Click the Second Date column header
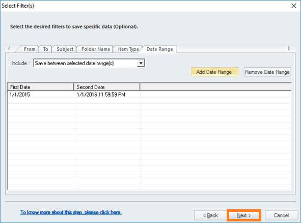The height and width of the screenshot is (223, 301). pos(107,87)
